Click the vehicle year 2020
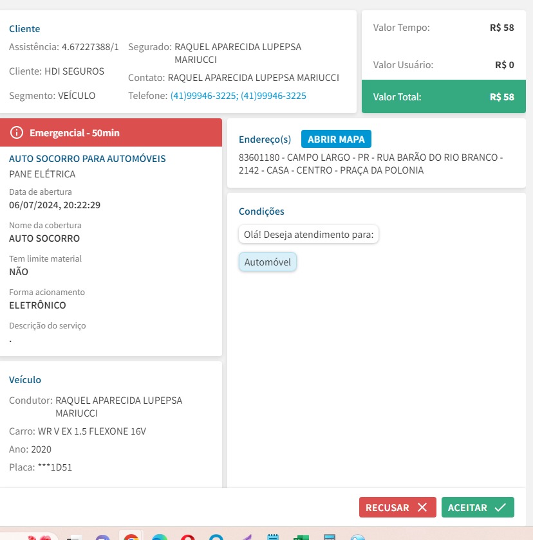 (x=41, y=449)
